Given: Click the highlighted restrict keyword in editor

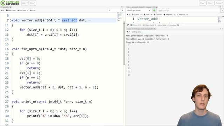Looking at the screenshot, I should [x=69, y=20].
